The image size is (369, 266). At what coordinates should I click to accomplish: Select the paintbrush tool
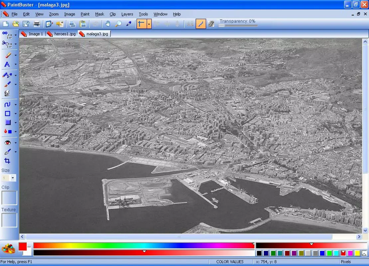click(x=7, y=84)
